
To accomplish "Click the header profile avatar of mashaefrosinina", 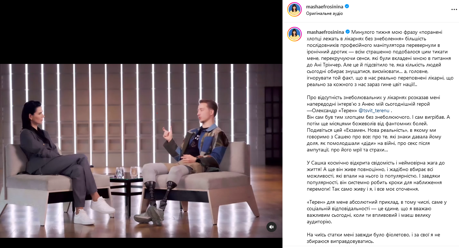I will (x=294, y=9).
